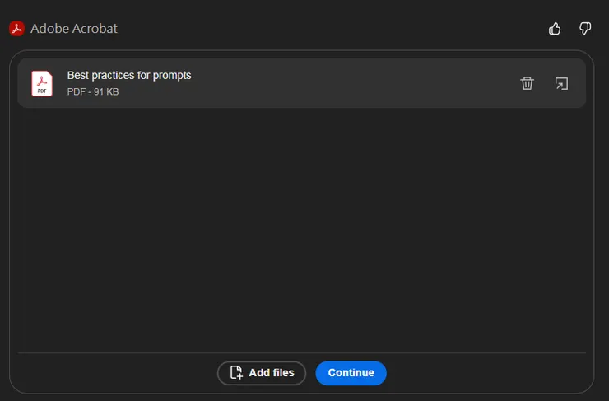Image resolution: width=609 pixels, height=401 pixels.
Task: Select the 'Best practices for prompts' file name
Action: [x=129, y=76]
